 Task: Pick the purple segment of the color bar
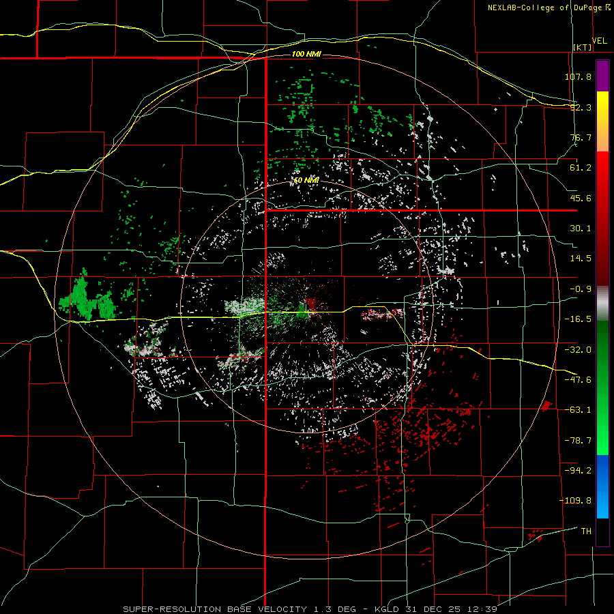tap(602, 76)
